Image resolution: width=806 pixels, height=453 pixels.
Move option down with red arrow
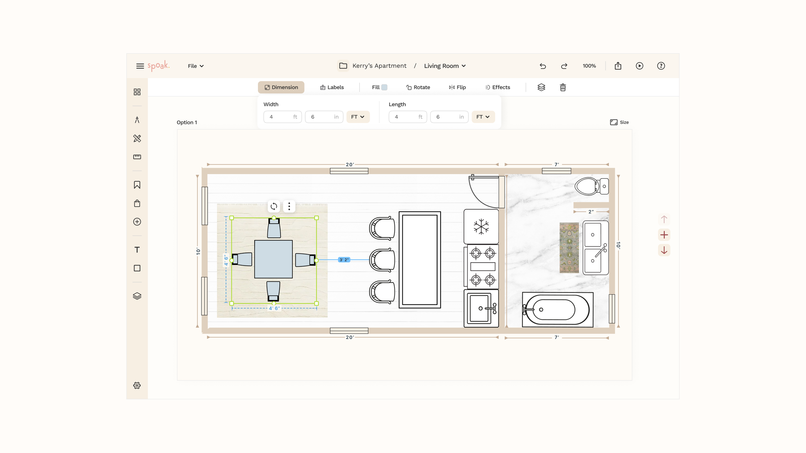pos(664,250)
